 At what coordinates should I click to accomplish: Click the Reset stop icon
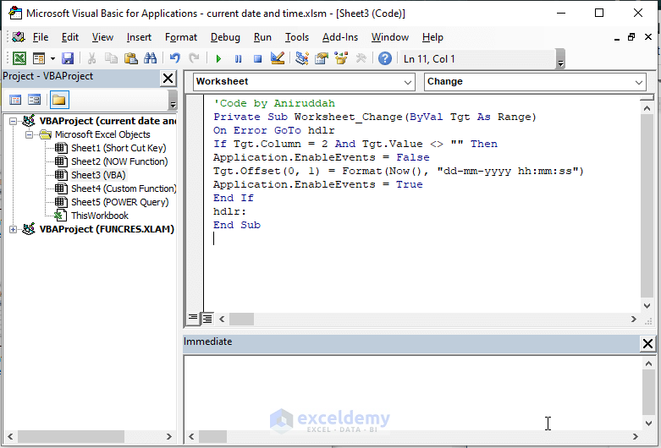point(257,58)
